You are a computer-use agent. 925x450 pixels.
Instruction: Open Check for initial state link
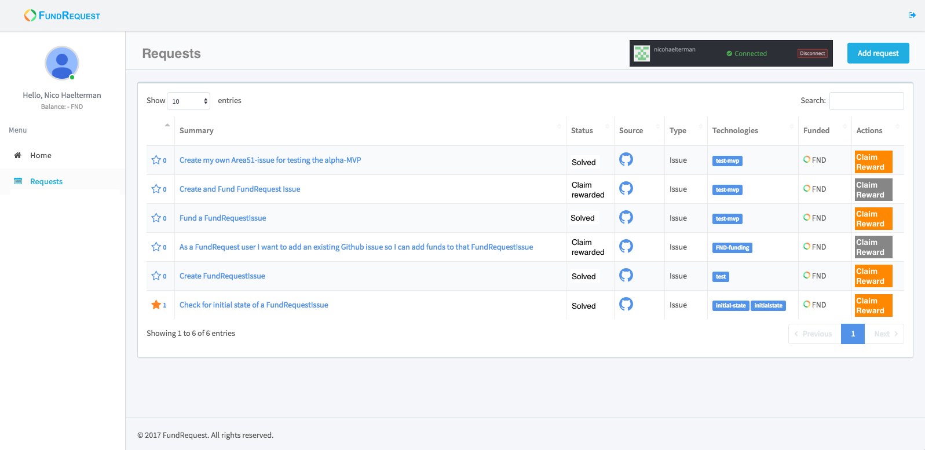coord(254,305)
